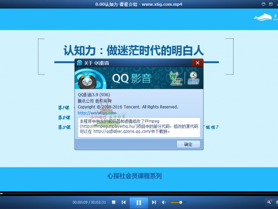Skip to the next video
Screen dimensions: 278x209
[154, 202]
